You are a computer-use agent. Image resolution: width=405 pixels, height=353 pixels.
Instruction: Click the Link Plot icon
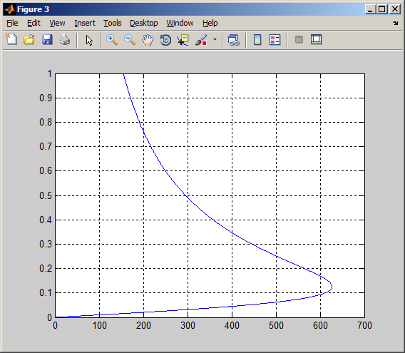click(x=234, y=40)
